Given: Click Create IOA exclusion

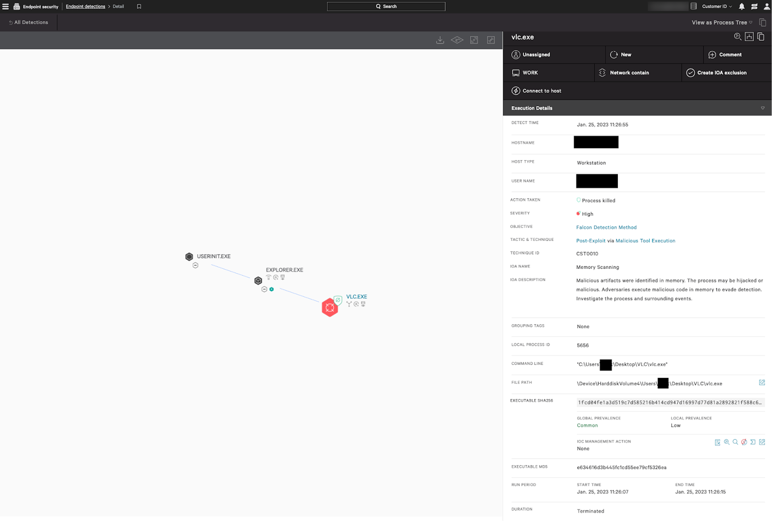Looking at the screenshot, I should [726, 73].
